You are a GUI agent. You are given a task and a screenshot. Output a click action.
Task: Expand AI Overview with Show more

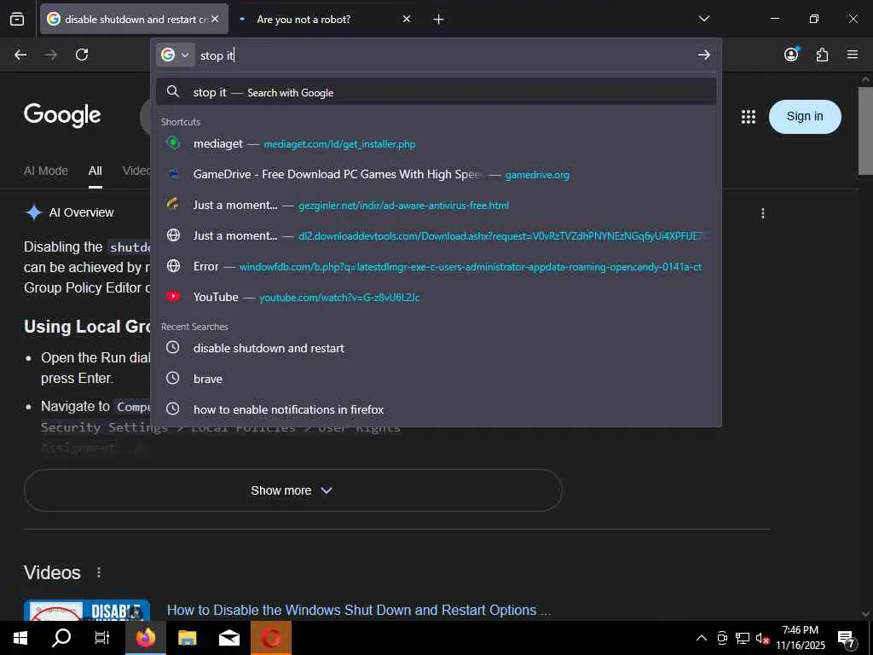[293, 490]
